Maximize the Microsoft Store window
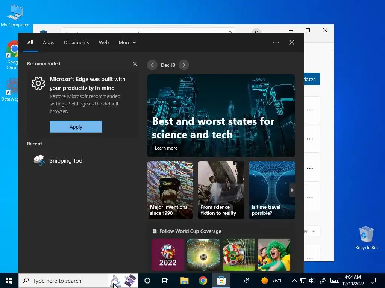The height and width of the screenshot is (288, 385). point(308,30)
